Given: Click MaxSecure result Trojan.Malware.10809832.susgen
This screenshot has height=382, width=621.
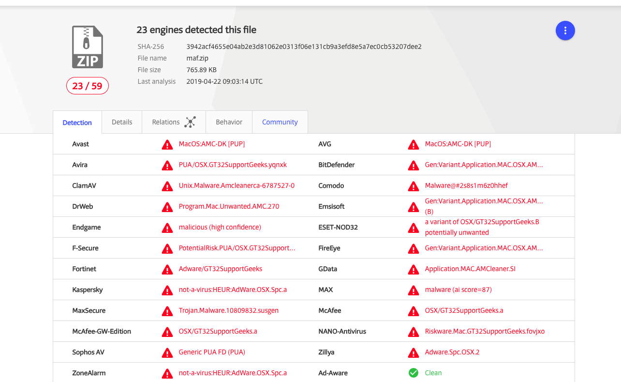Looking at the screenshot, I should pos(229,310).
